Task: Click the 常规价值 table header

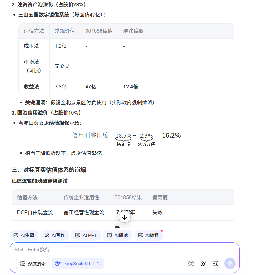Action: [65, 31]
